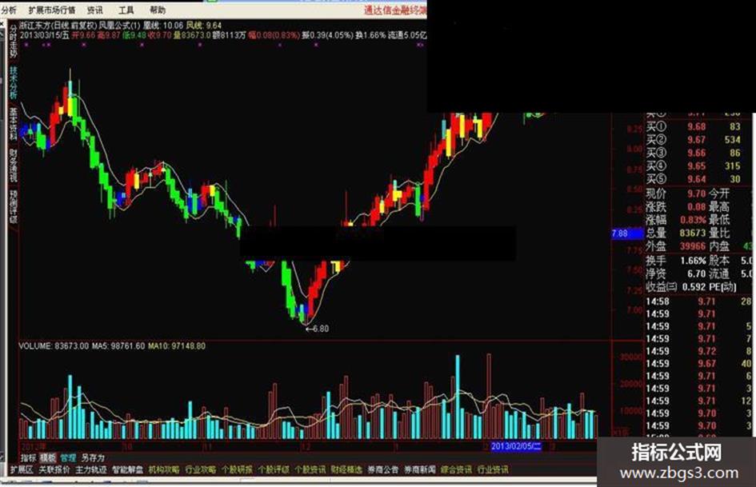Open the 券商新闻 bottom tab
The height and width of the screenshot is (487, 756).
click(420, 469)
